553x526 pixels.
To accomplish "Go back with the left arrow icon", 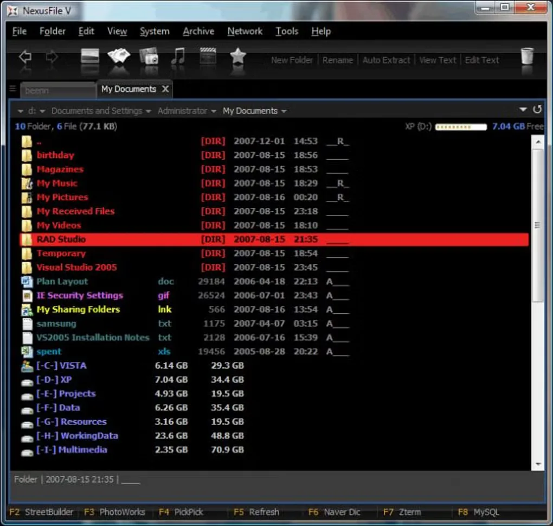I will click(25, 56).
